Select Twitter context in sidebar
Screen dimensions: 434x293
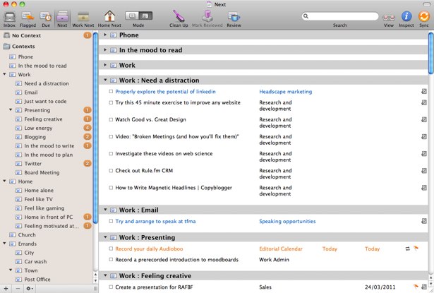click(x=32, y=164)
